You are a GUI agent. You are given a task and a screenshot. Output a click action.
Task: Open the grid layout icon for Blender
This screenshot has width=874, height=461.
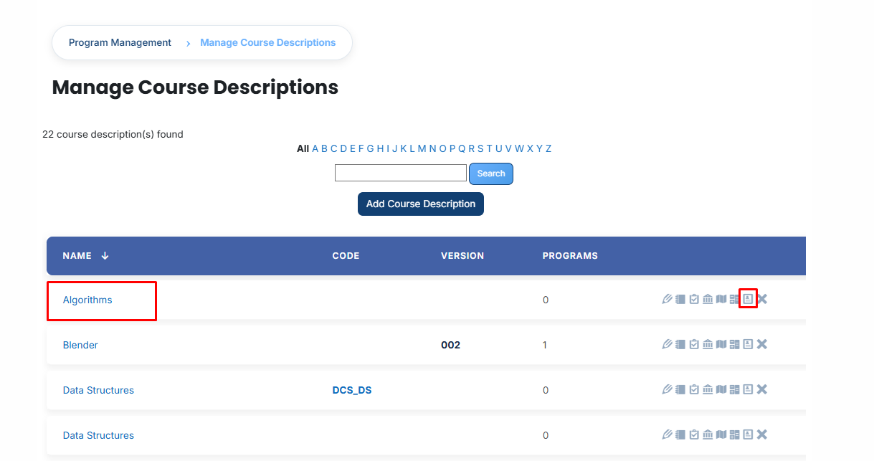[x=734, y=344]
